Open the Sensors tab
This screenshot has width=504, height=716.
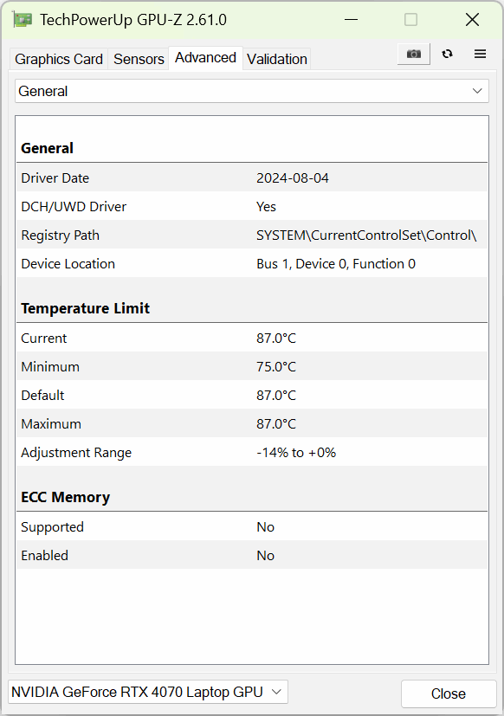(139, 59)
